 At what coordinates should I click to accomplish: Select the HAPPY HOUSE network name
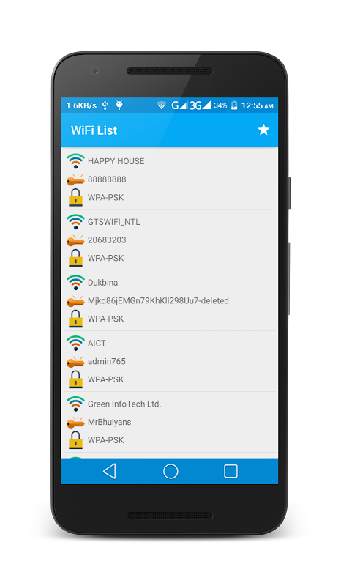pos(116,161)
